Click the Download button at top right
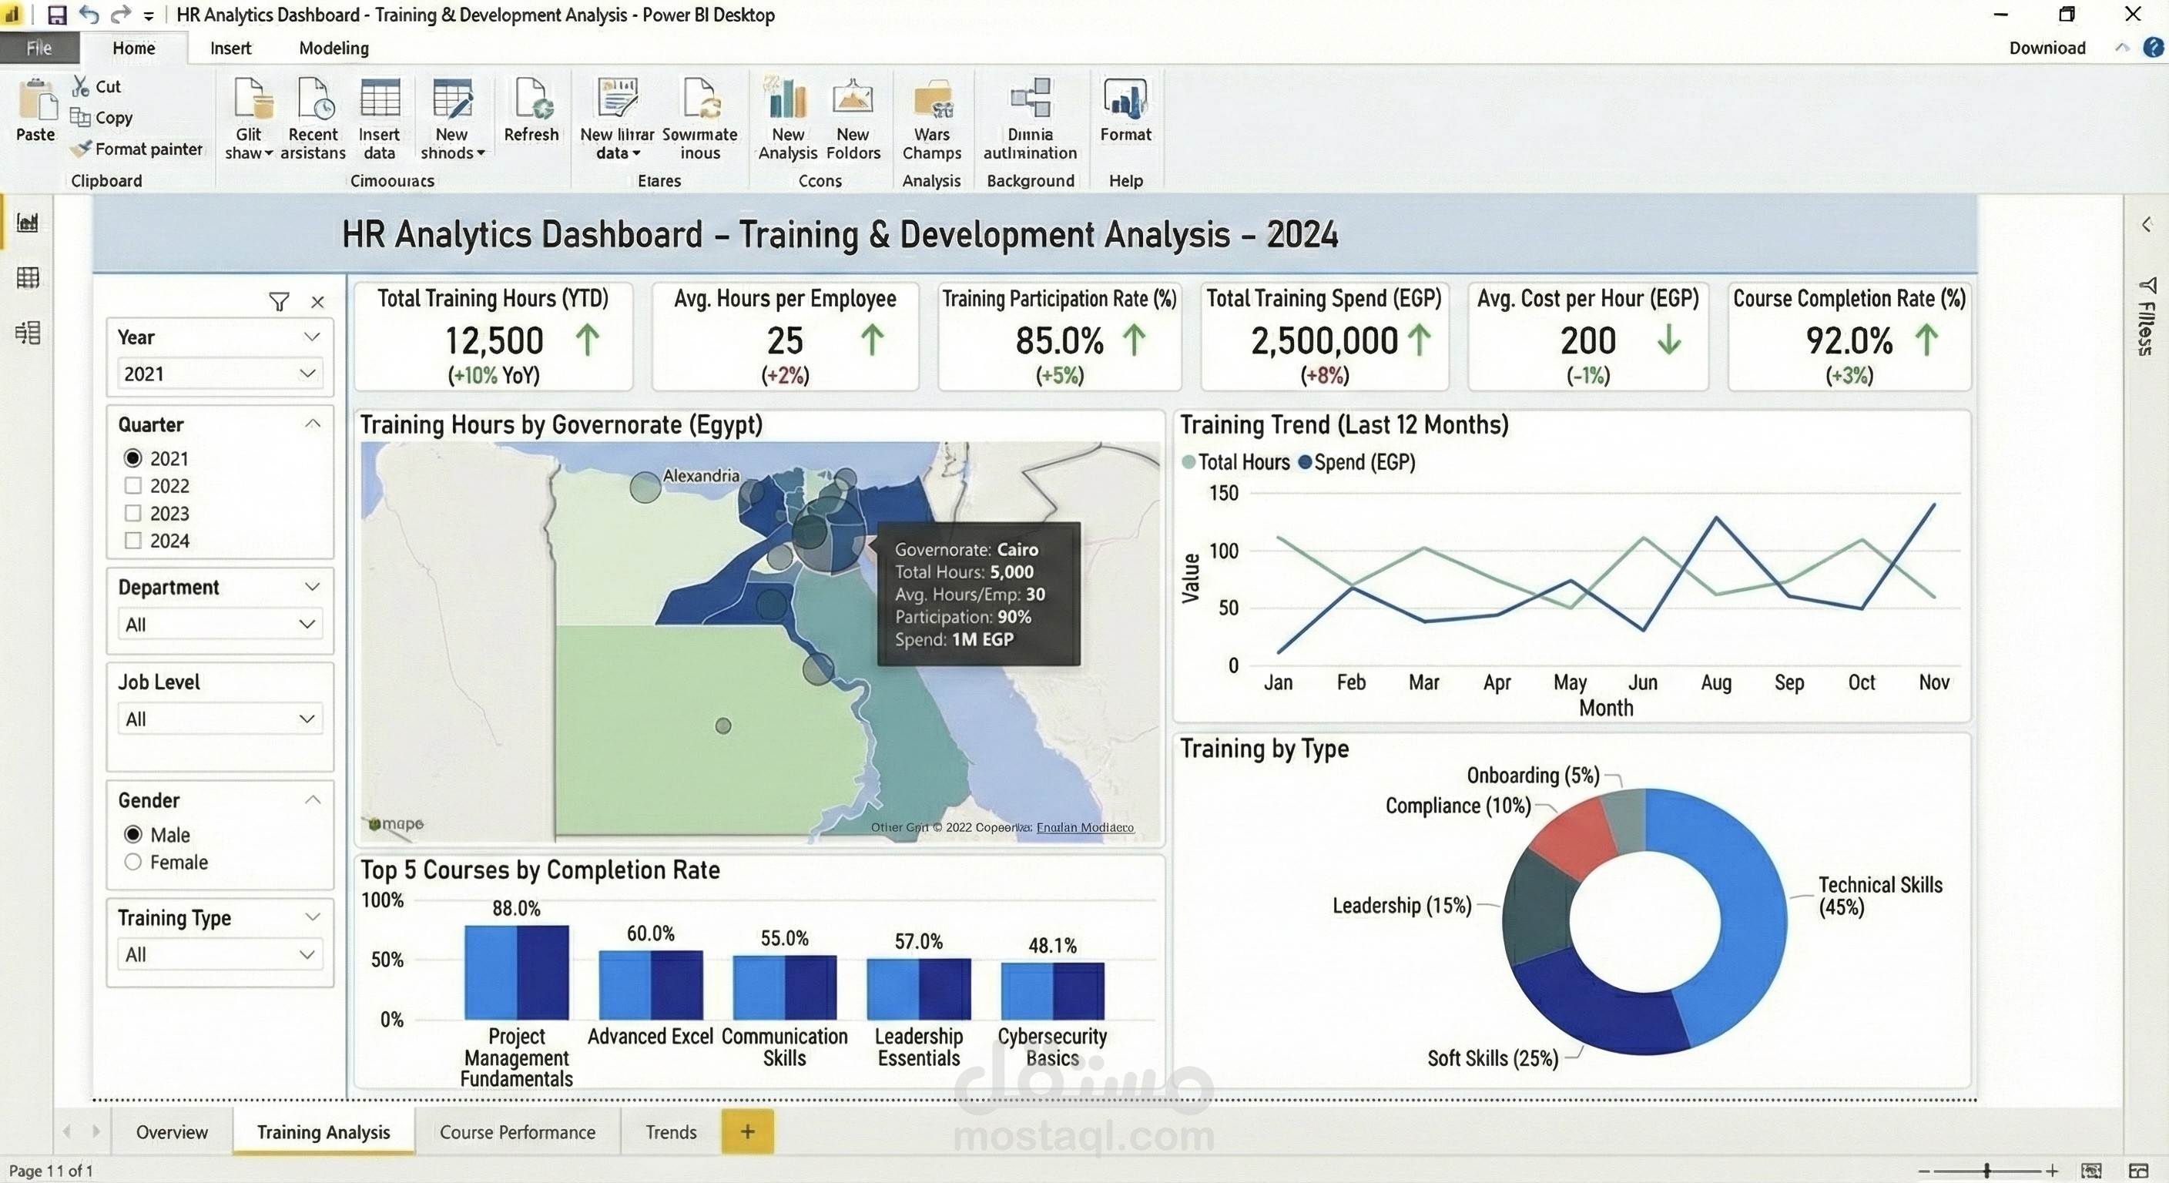 [x=2047, y=48]
